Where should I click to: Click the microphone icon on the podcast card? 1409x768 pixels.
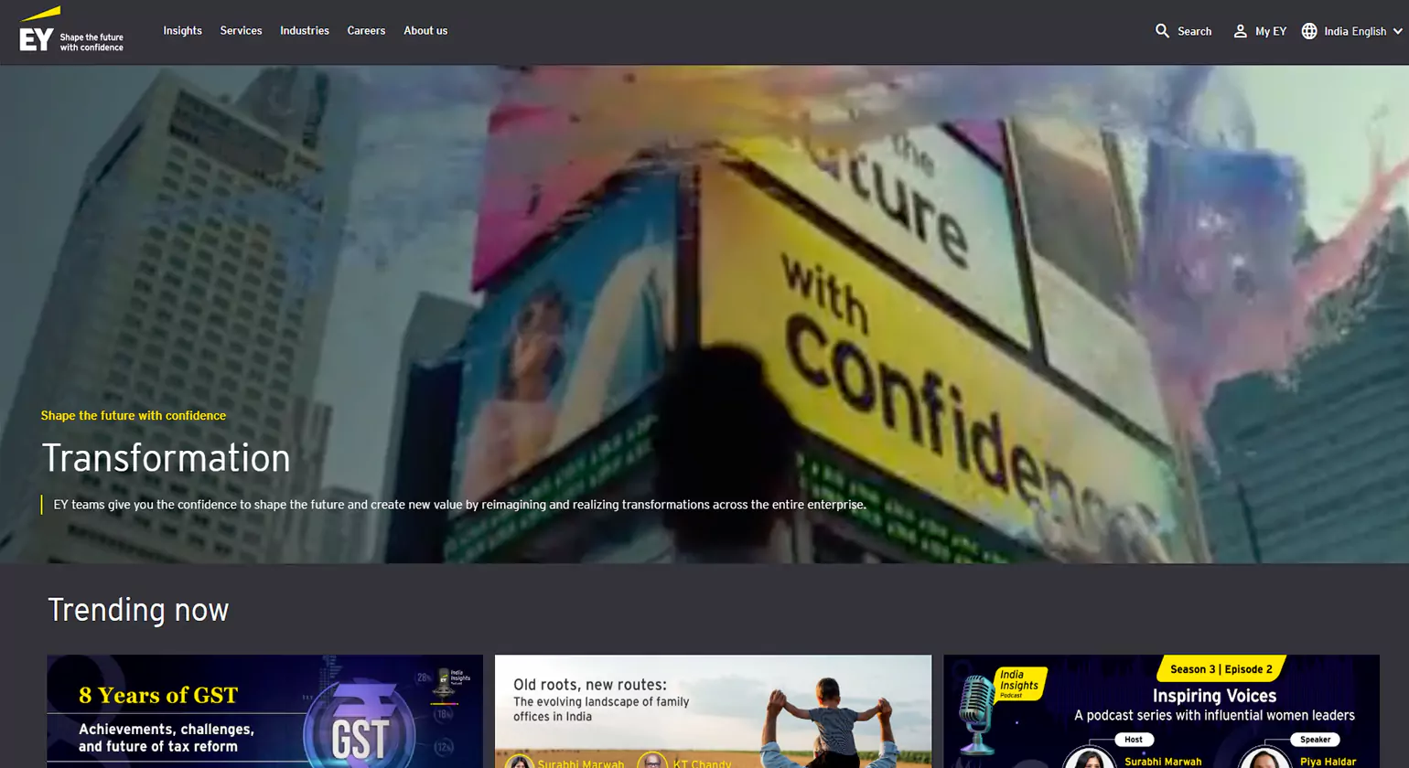[976, 708]
